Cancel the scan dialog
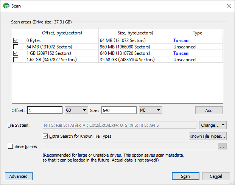The height and width of the screenshot is (185, 235). 216,176
